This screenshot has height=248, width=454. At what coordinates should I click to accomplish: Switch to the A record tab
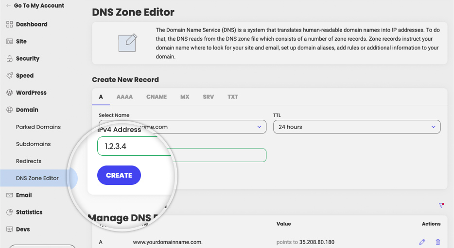click(x=101, y=97)
